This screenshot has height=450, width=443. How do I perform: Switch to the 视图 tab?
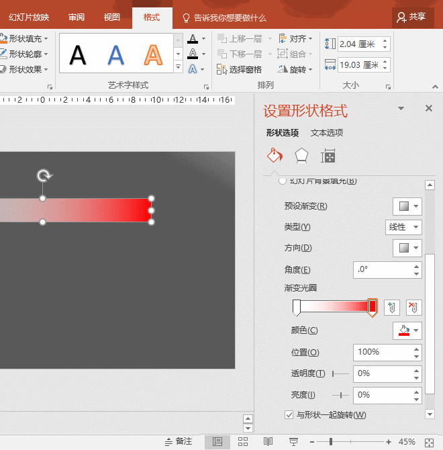(x=112, y=17)
